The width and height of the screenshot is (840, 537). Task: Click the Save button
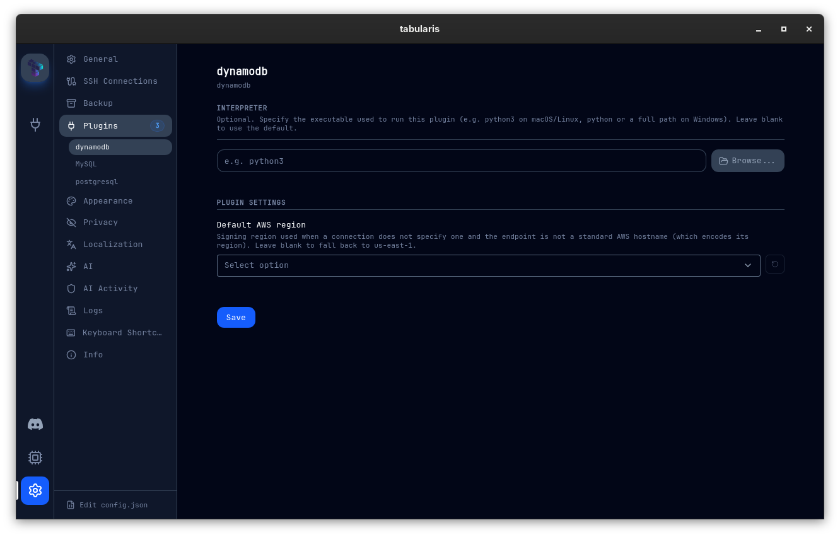coord(236,318)
